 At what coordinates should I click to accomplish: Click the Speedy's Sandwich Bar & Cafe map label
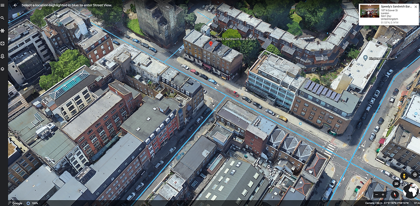234,39
